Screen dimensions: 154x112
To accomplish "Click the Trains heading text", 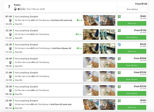I will point(17,5).
